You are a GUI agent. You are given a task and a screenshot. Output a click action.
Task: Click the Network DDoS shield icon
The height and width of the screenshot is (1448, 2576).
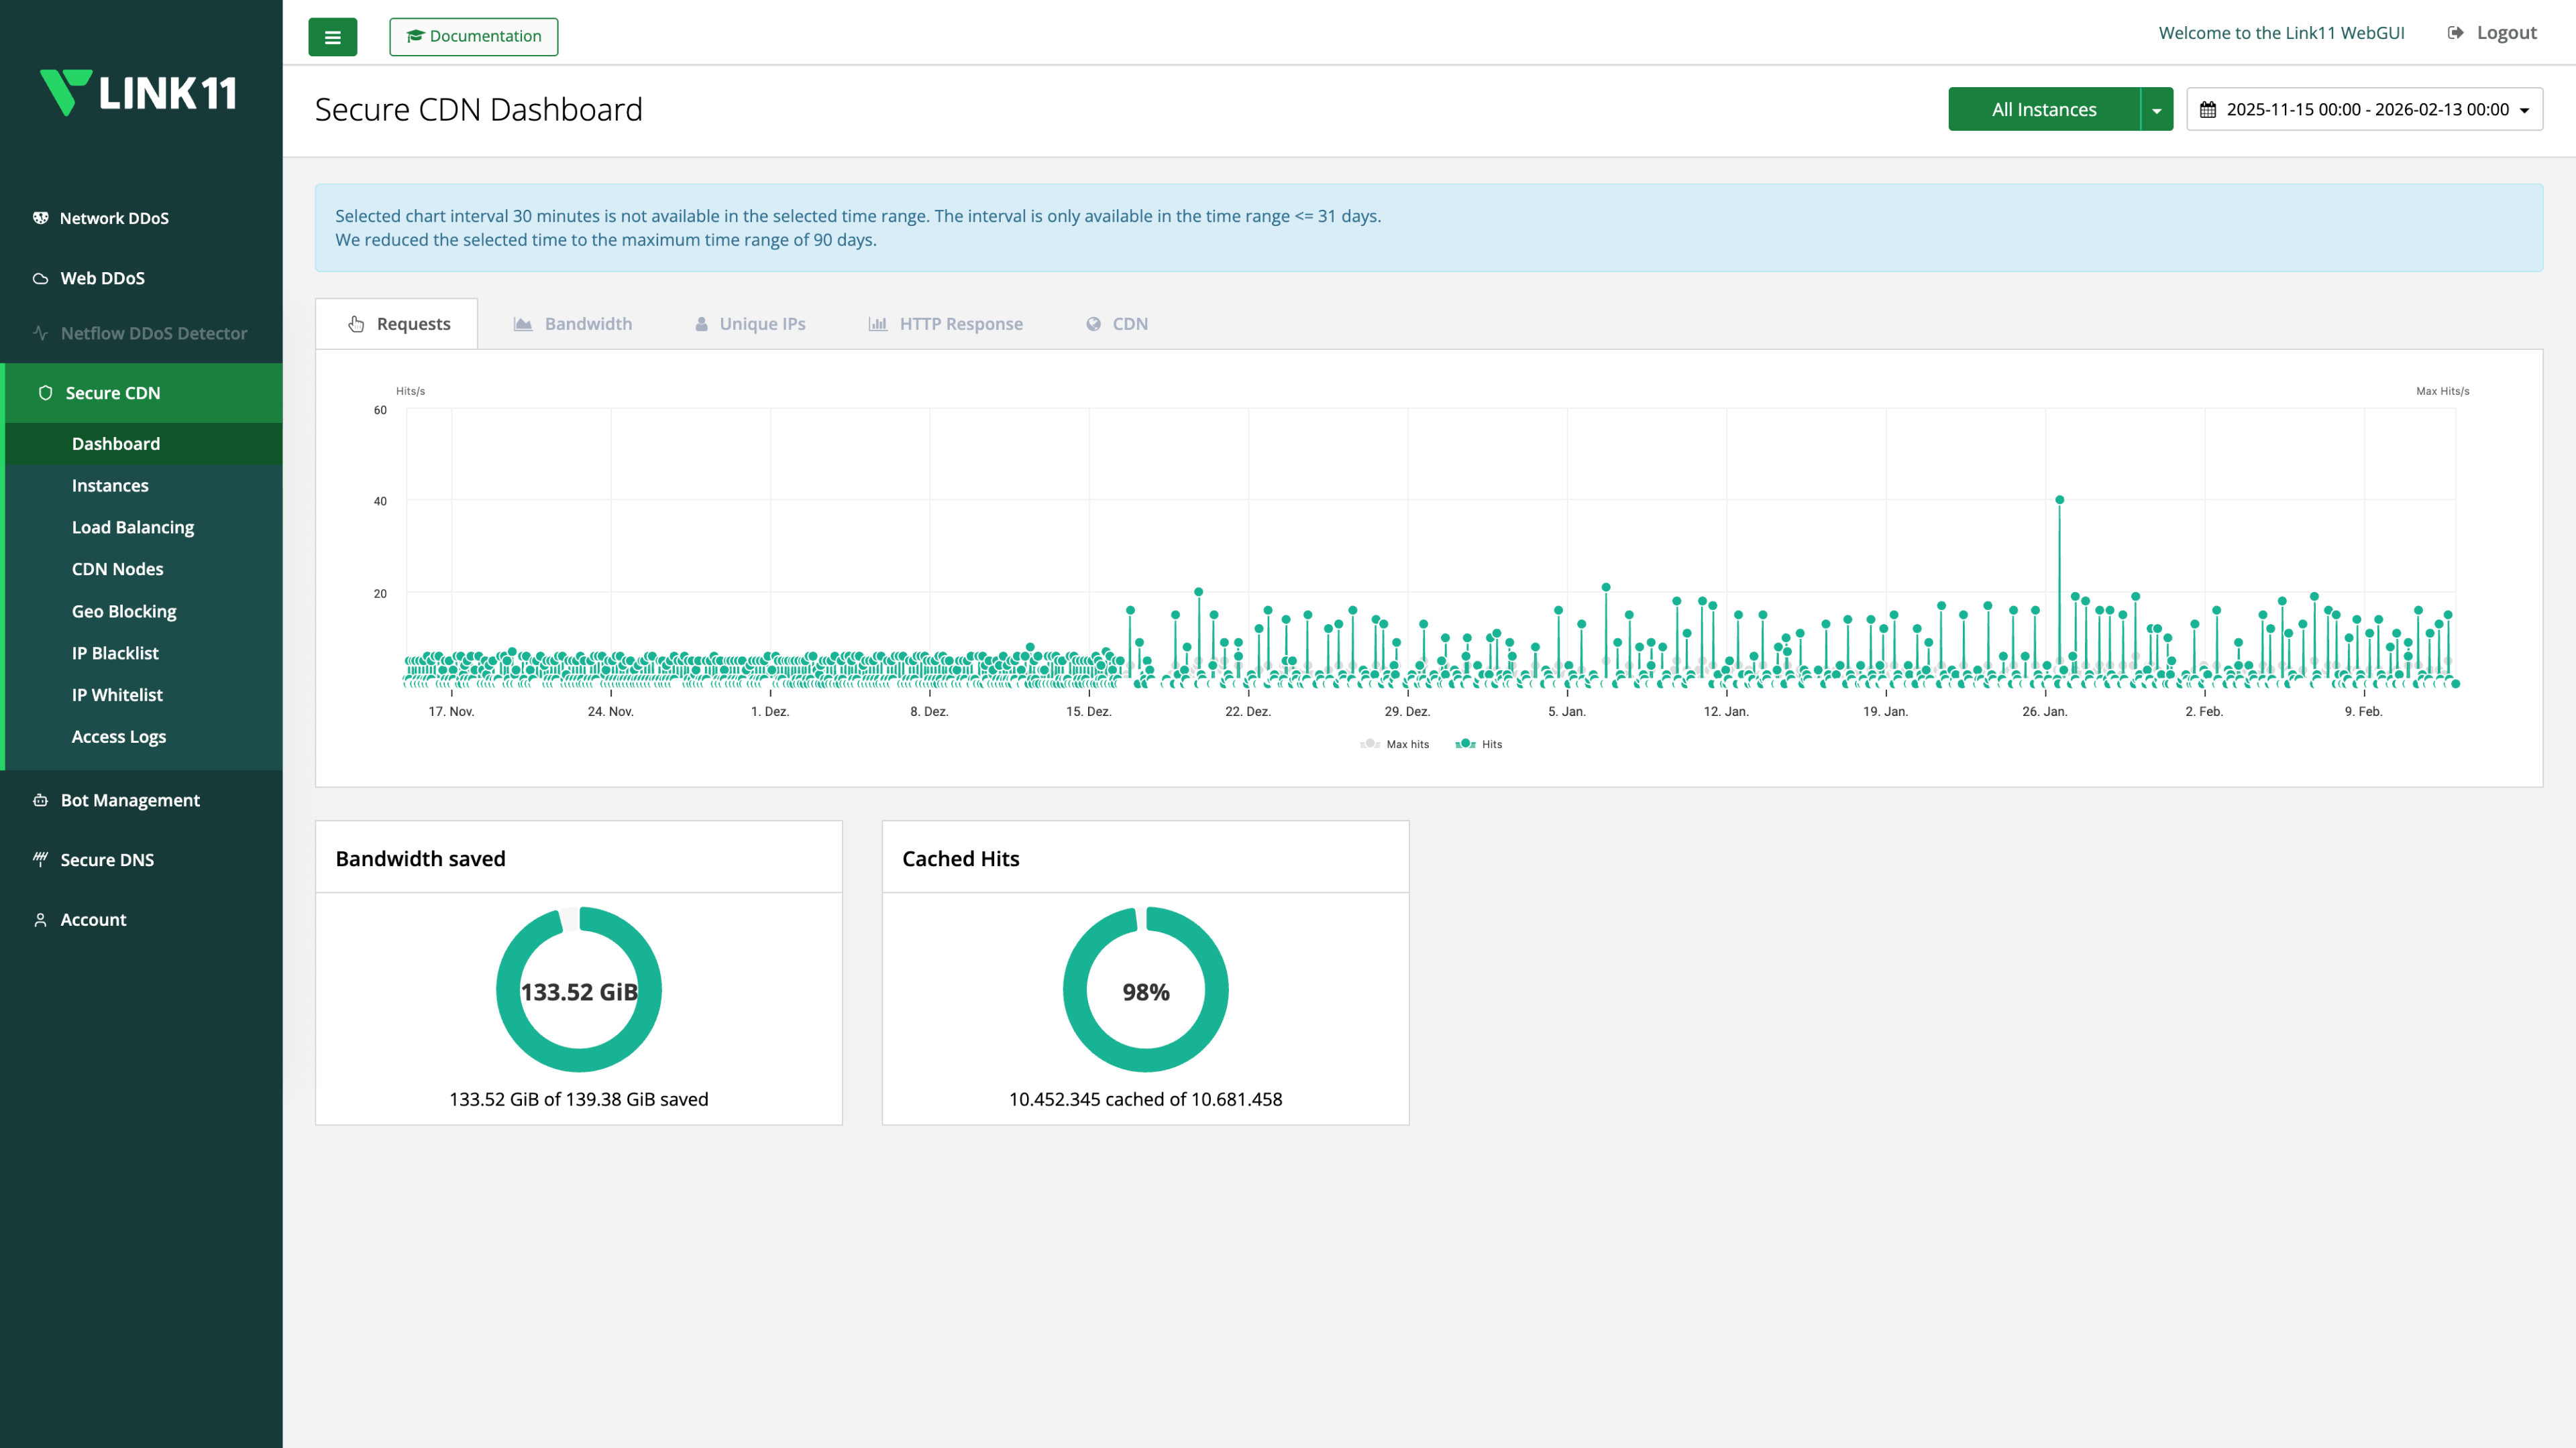point(40,218)
